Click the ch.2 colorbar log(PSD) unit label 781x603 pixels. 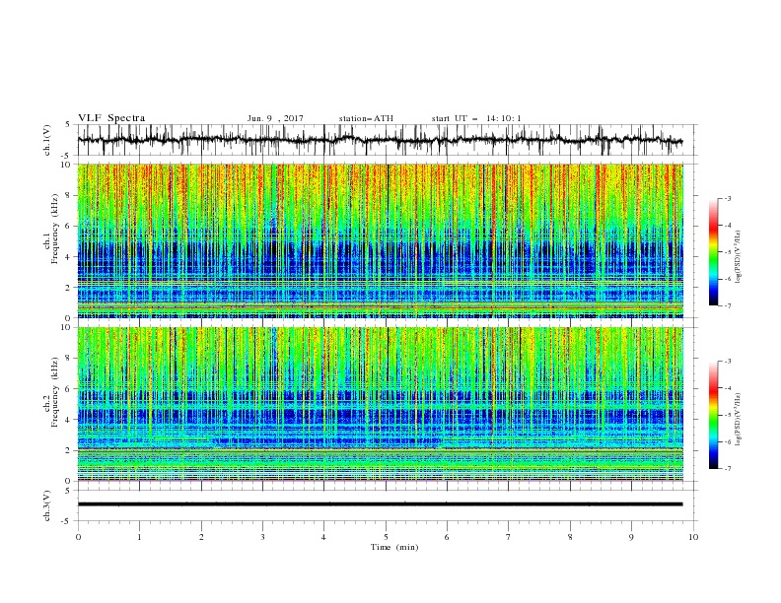coord(739,420)
